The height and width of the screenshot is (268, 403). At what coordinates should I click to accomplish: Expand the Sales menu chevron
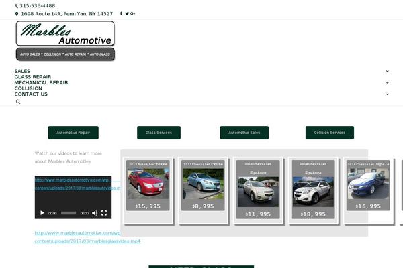click(387, 71)
